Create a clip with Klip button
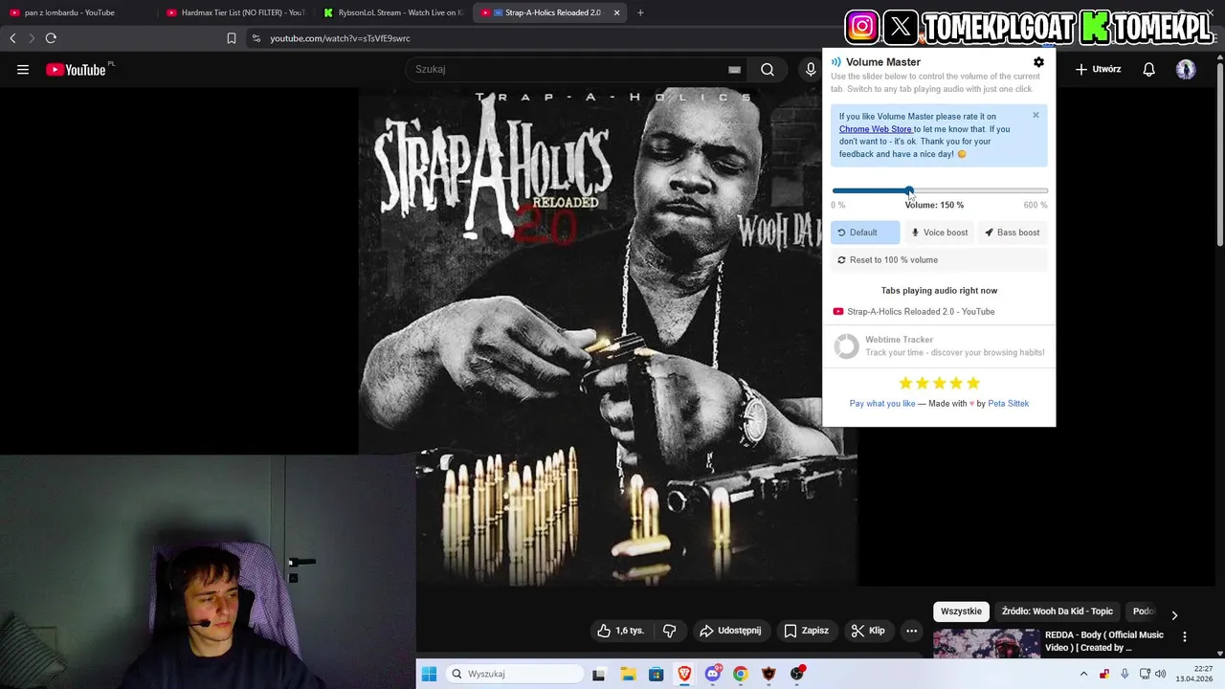This screenshot has height=689, width=1225. click(868, 631)
